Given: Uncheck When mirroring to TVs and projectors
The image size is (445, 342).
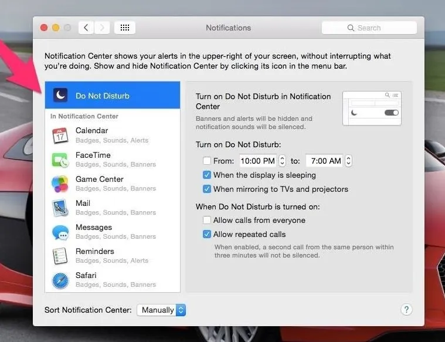Looking at the screenshot, I should pyautogui.click(x=207, y=189).
